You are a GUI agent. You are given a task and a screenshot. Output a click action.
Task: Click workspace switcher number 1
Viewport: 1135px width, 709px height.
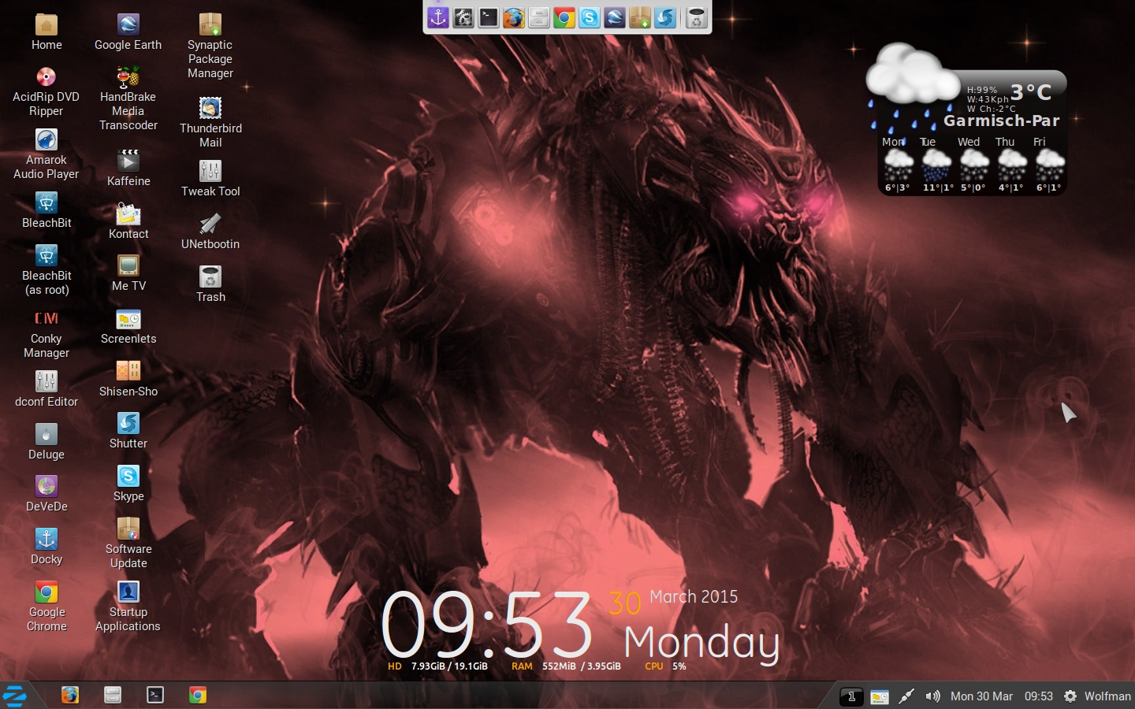click(851, 696)
